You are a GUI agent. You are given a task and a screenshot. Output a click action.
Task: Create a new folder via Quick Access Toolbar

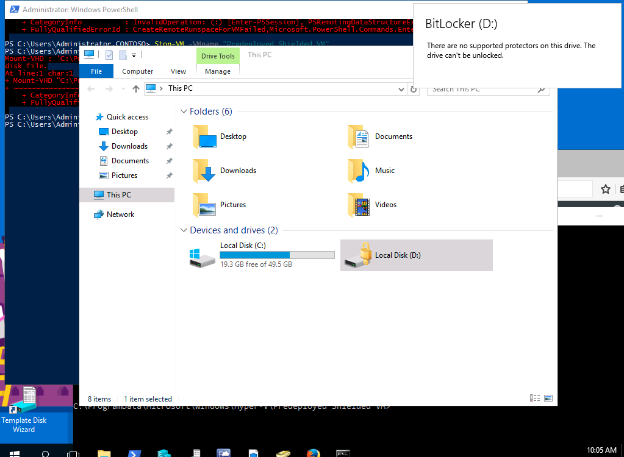click(122, 54)
